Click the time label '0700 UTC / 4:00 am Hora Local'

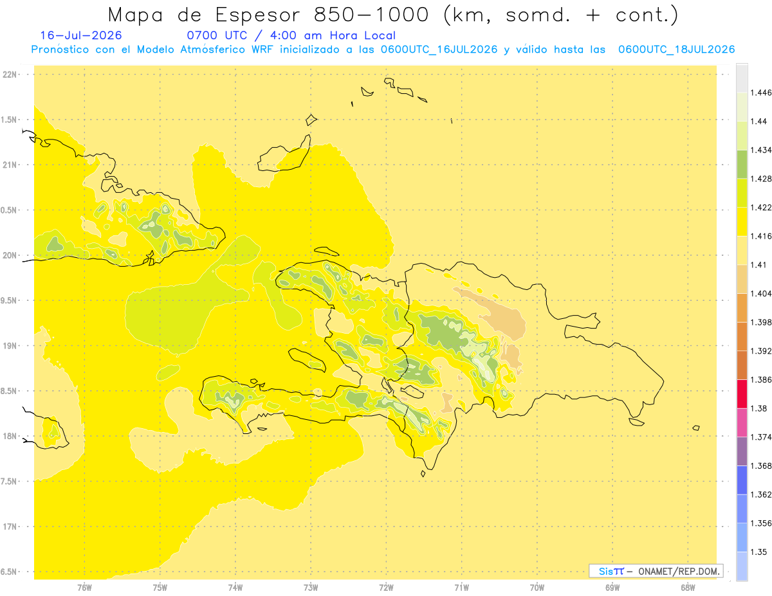coord(291,36)
